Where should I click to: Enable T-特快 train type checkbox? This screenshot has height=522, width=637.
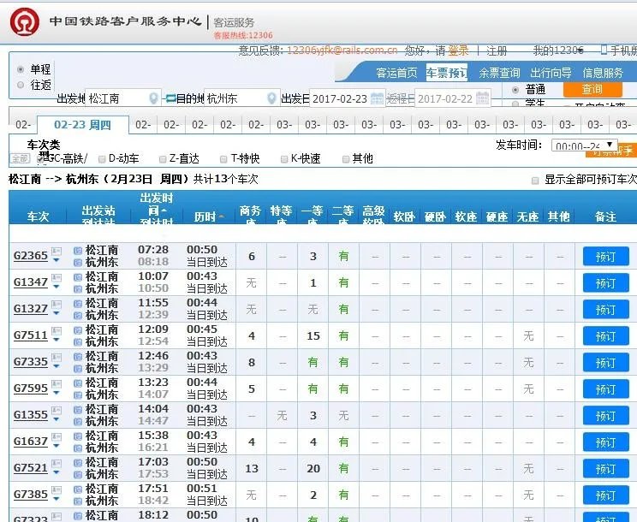(x=223, y=158)
